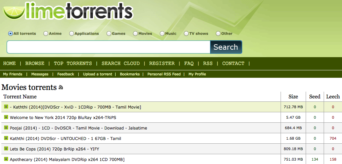Click the 809.18 MB size cell
Screen dimensions: 342x164
pyautogui.click(x=293, y=149)
